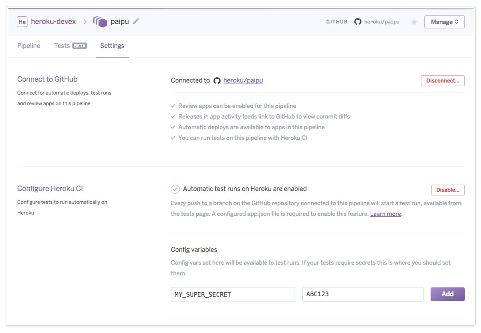Add the config variable
This screenshot has width=481, height=333.
pyautogui.click(x=448, y=294)
